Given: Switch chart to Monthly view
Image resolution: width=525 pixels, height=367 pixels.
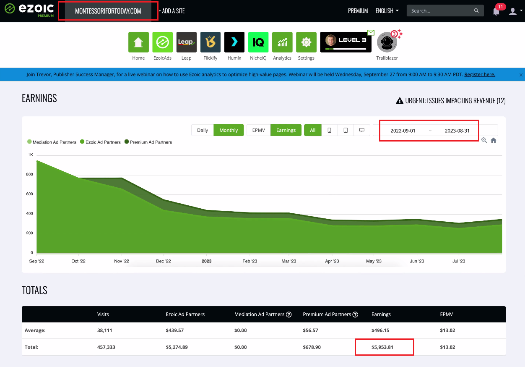Looking at the screenshot, I should click(229, 130).
